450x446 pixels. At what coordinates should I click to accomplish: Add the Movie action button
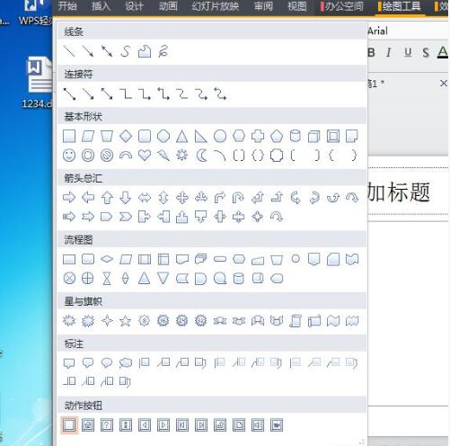coord(277,425)
